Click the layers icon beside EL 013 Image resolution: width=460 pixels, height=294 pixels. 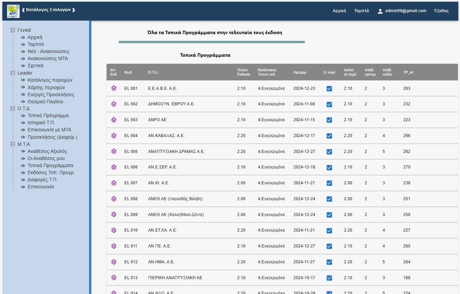point(114,278)
